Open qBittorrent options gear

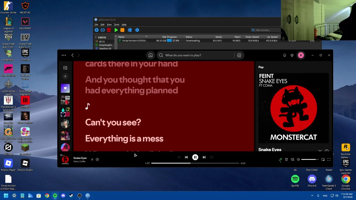pos(137,30)
